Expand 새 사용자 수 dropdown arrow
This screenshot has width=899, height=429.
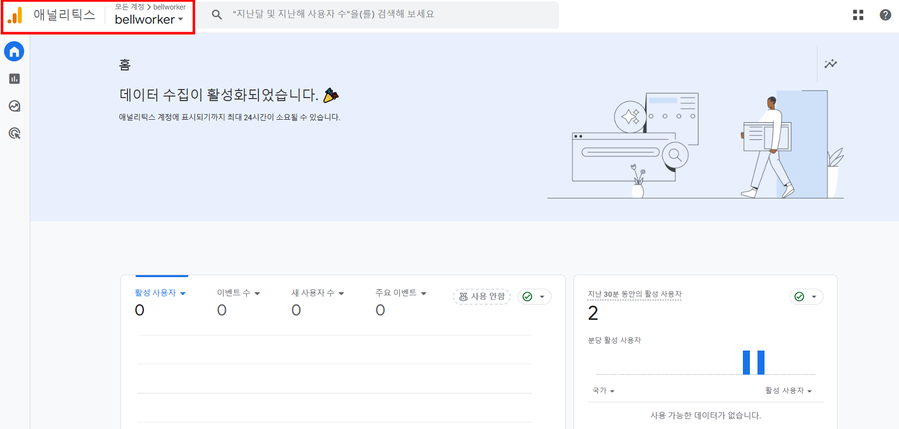[x=341, y=294]
